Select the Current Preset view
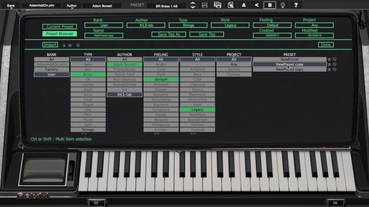The image size is (369, 207). [x=60, y=26]
